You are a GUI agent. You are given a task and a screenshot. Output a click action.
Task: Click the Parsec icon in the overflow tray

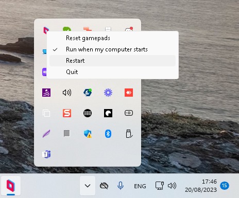pos(46,30)
